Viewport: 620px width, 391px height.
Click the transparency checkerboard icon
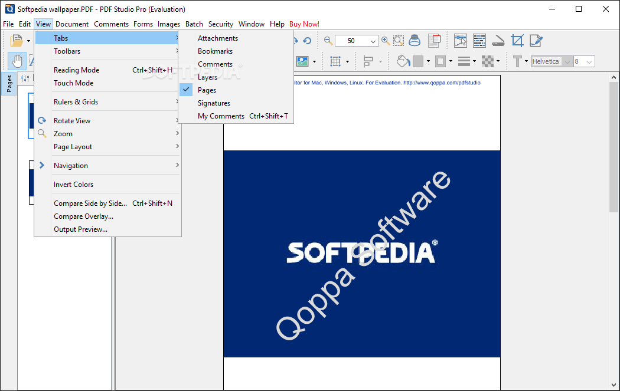(488, 61)
